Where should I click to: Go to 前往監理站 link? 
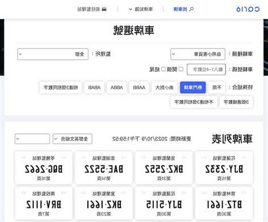[x=89, y=9]
